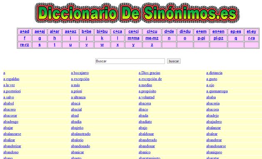Viewport: 262px width, 159px height.
Task: Browse words starting with z
Action: pos(152,45)
